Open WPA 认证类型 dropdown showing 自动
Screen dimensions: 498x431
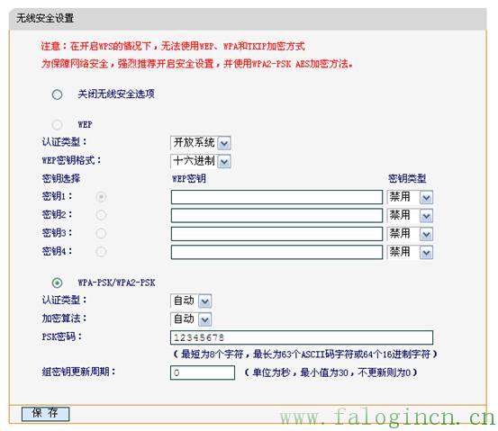[x=191, y=301]
